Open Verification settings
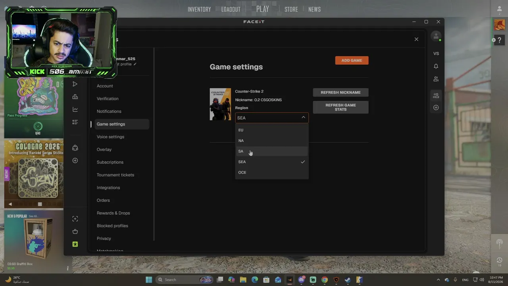The height and width of the screenshot is (286, 508). coord(108,99)
